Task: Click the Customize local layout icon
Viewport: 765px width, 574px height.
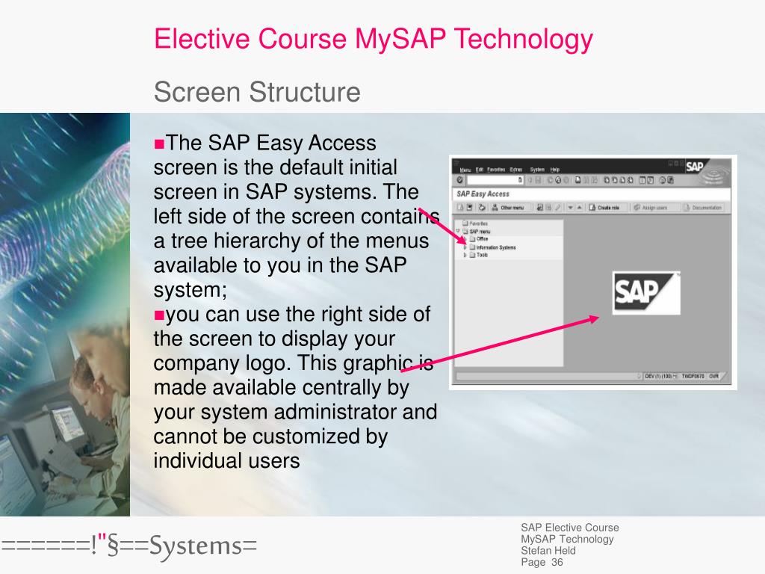Action: [x=670, y=180]
